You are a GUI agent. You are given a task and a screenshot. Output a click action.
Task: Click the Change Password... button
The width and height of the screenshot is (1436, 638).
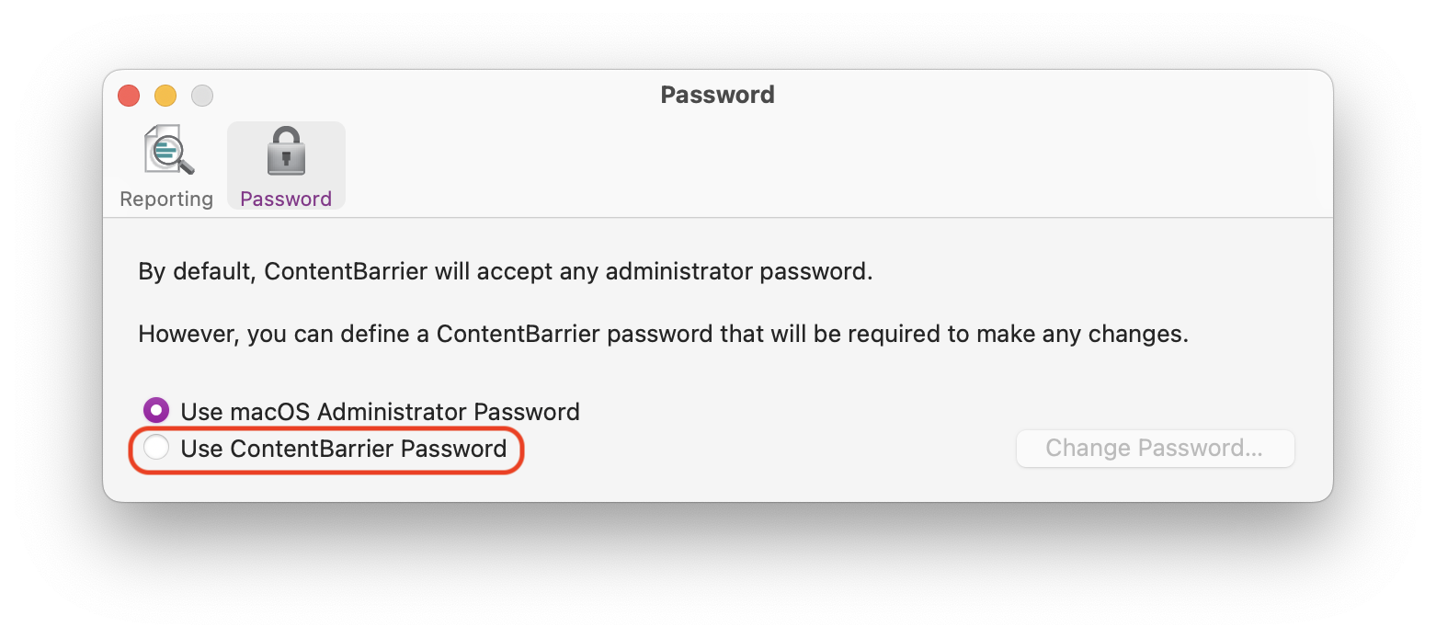tap(1155, 449)
